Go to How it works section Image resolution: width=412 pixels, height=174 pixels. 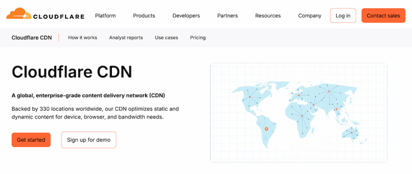[82, 38]
